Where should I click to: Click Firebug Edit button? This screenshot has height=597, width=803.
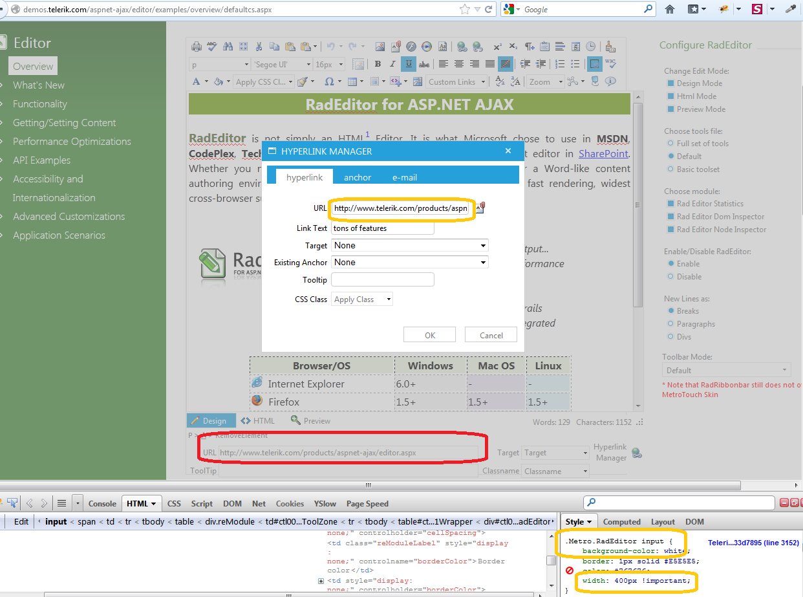click(x=21, y=521)
